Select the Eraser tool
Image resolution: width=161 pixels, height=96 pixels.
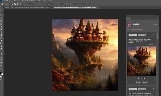click(x=1, y=41)
